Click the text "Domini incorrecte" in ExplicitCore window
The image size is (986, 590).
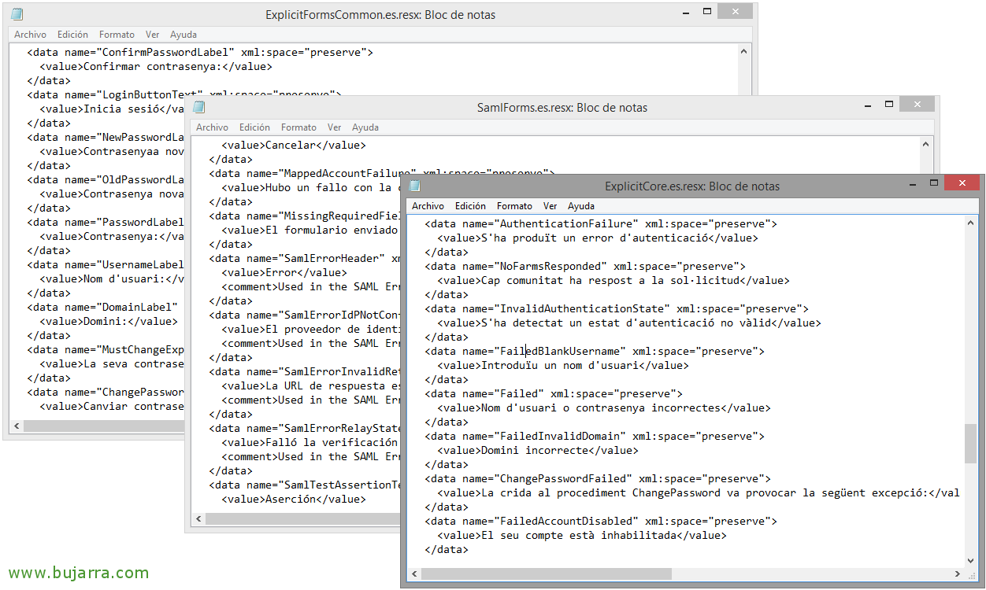click(x=535, y=451)
